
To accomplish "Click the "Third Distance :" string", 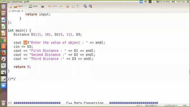I will [47, 59].
